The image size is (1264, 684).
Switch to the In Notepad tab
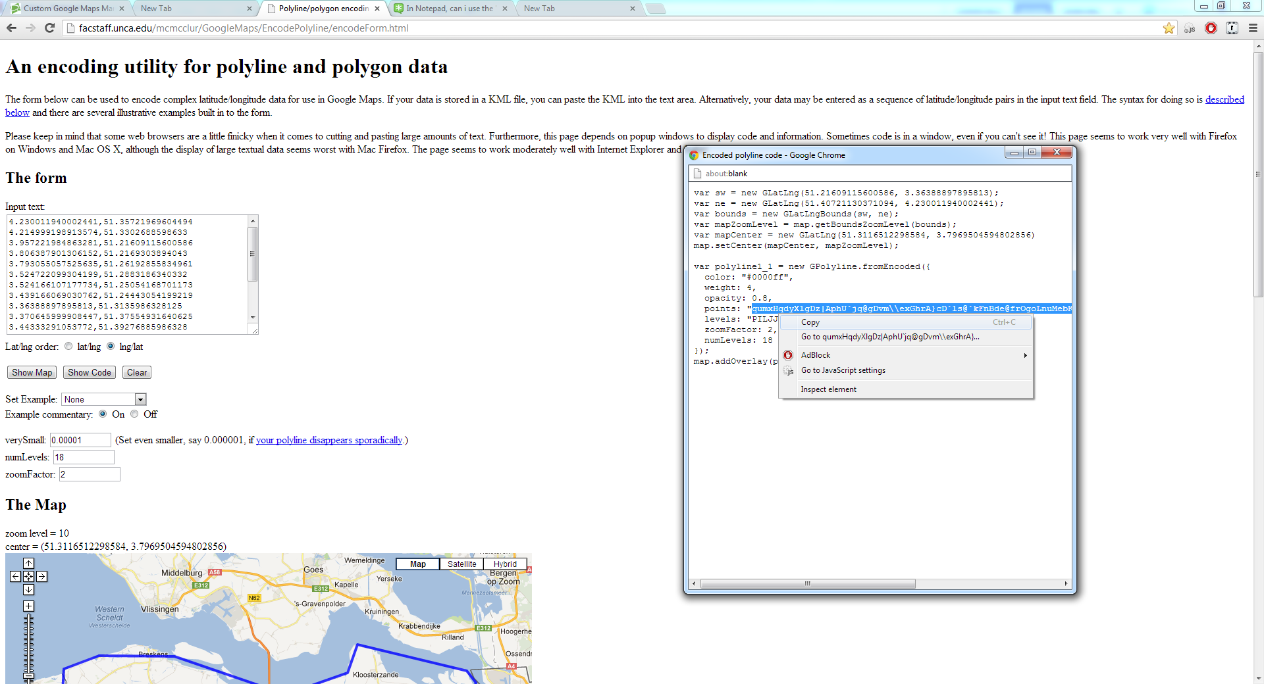coord(451,9)
